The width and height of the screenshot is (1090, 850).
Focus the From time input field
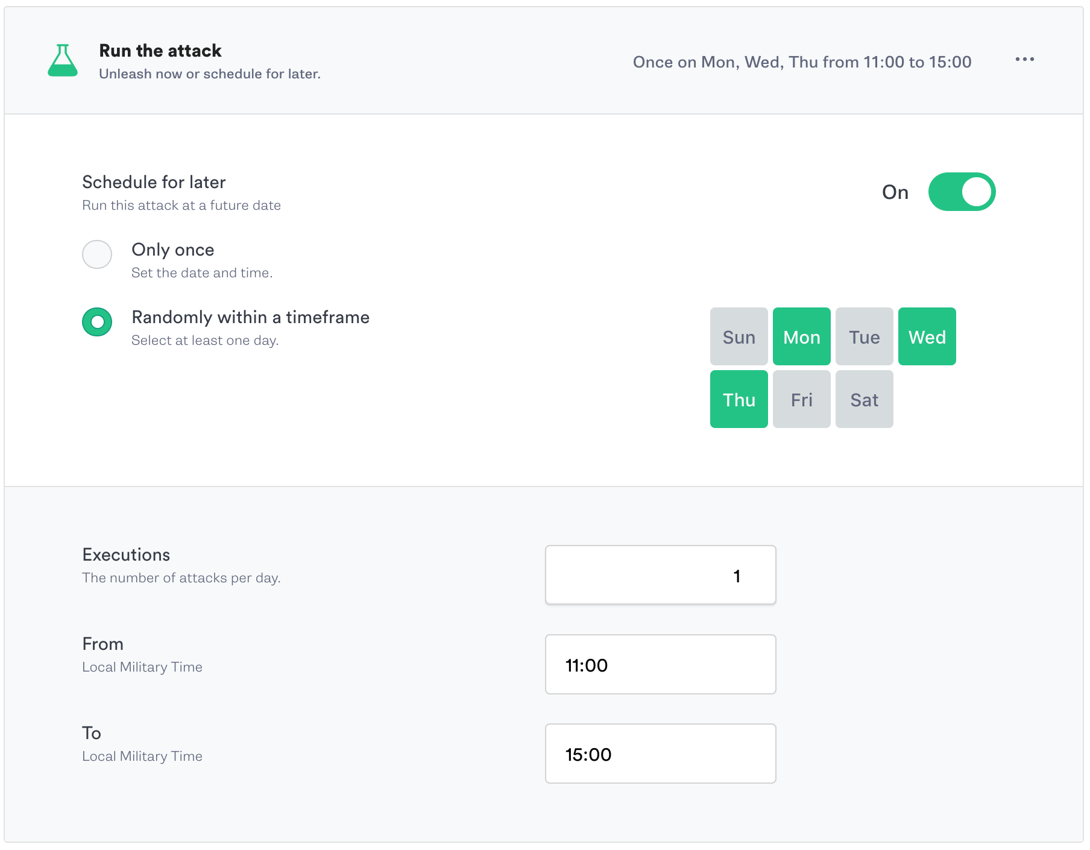pos(660,664)
